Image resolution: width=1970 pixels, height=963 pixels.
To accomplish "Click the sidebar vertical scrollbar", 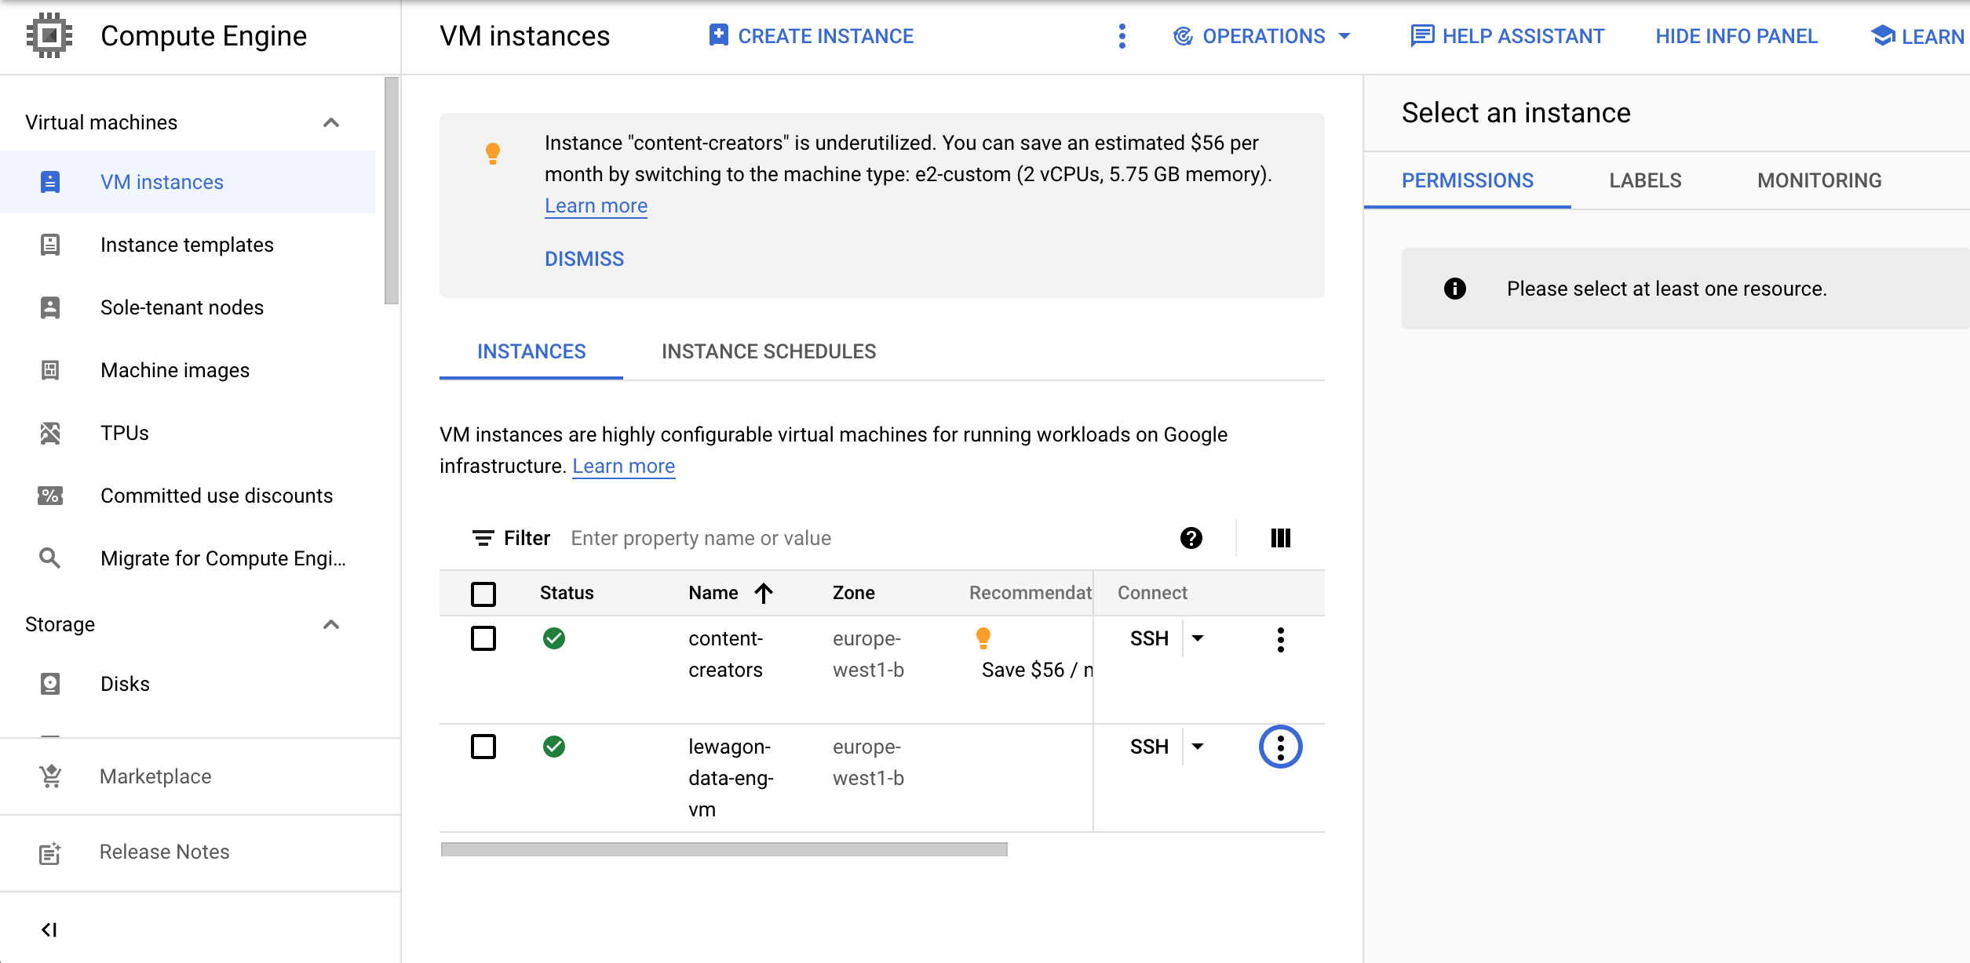I will pos(392,191).
